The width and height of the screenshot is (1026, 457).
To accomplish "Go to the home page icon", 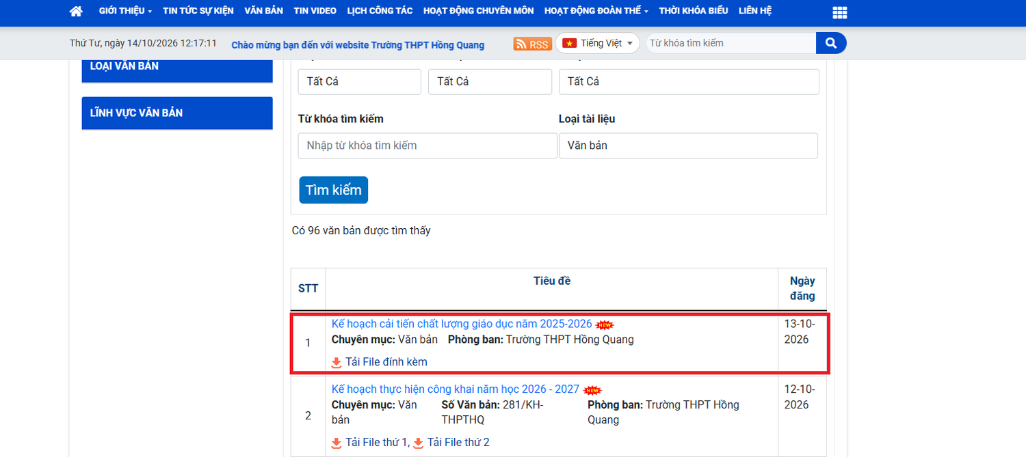I will tap(76, 11).
